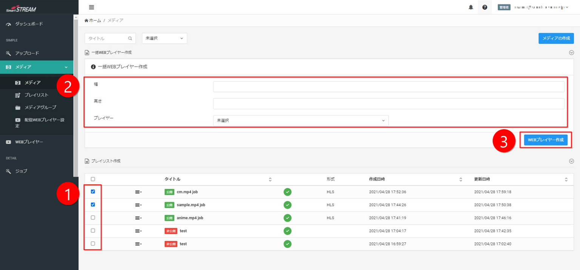The height and width of the screenshot is (270, 580).
Task: Click the メディアの作成 button
Action: pos(556,39)
